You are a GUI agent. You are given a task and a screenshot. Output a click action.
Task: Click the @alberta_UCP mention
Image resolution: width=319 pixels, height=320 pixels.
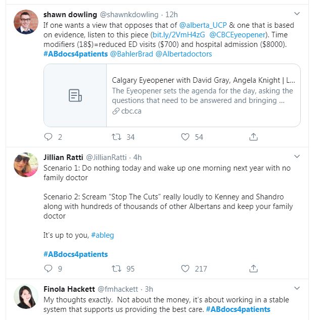tap(201, 25)
